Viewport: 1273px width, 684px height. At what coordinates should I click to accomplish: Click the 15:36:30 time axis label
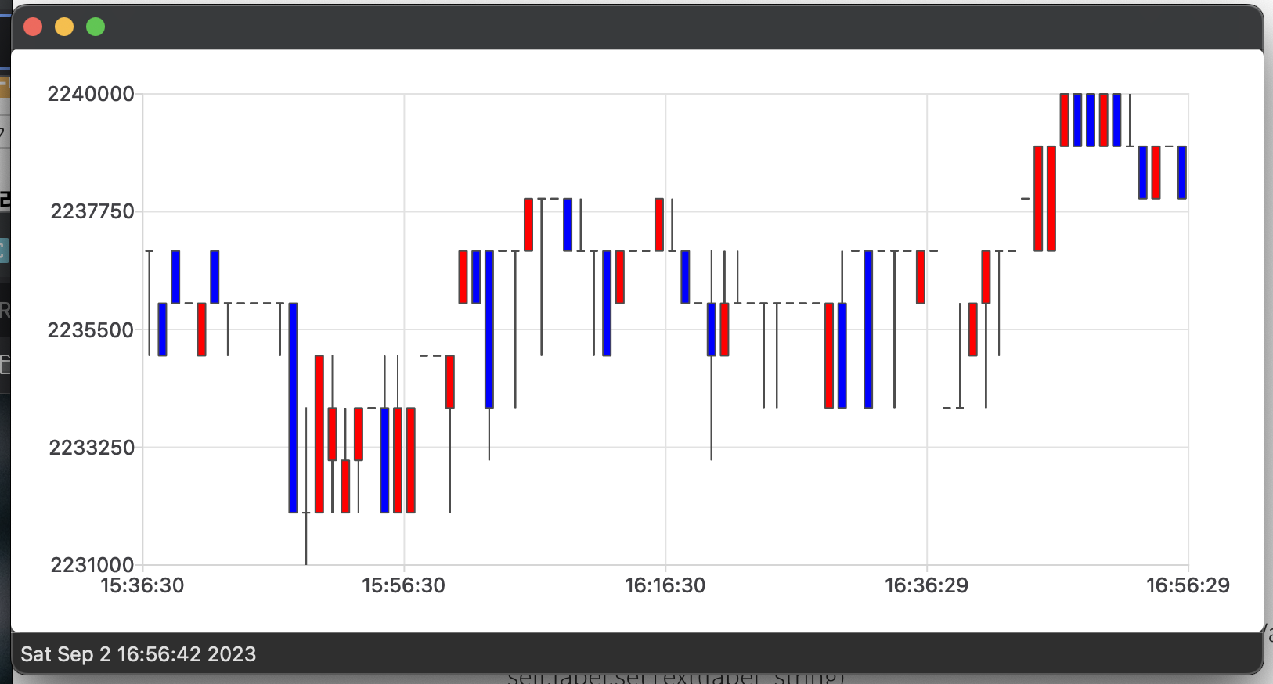pos(142,585)
